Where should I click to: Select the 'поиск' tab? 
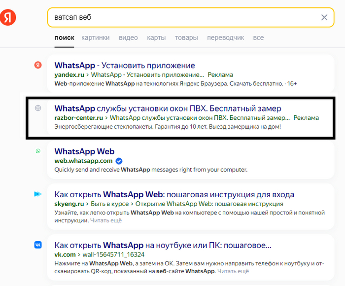tap(64, 37)
